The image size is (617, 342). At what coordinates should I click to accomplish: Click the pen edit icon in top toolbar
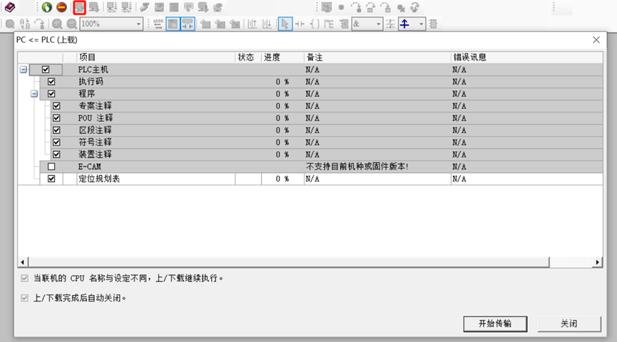[x=144, y=7]
